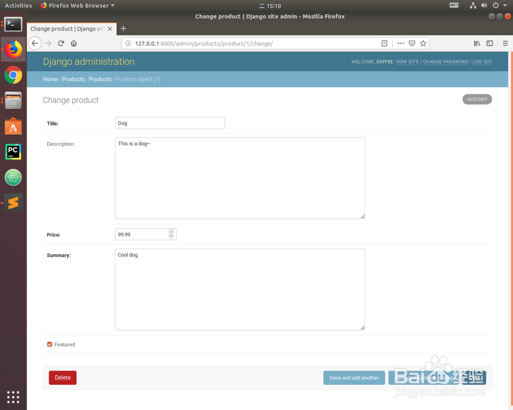Select the Change product browser tab
The image size is (513, 410).
pyautogui.click(x=67, y=29)
